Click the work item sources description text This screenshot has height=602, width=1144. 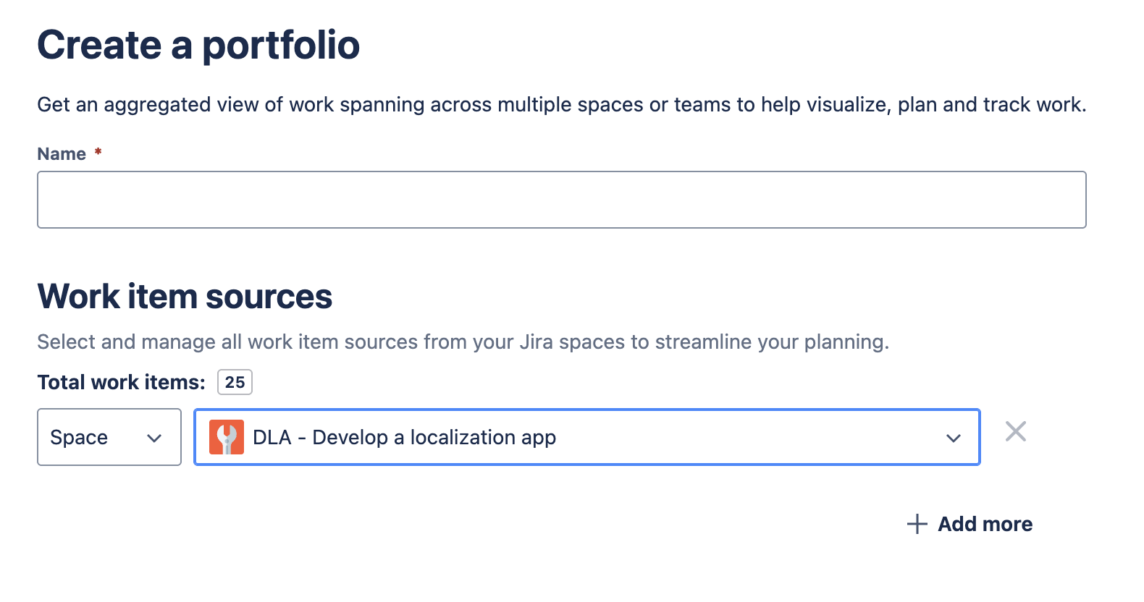pos(463,342)
